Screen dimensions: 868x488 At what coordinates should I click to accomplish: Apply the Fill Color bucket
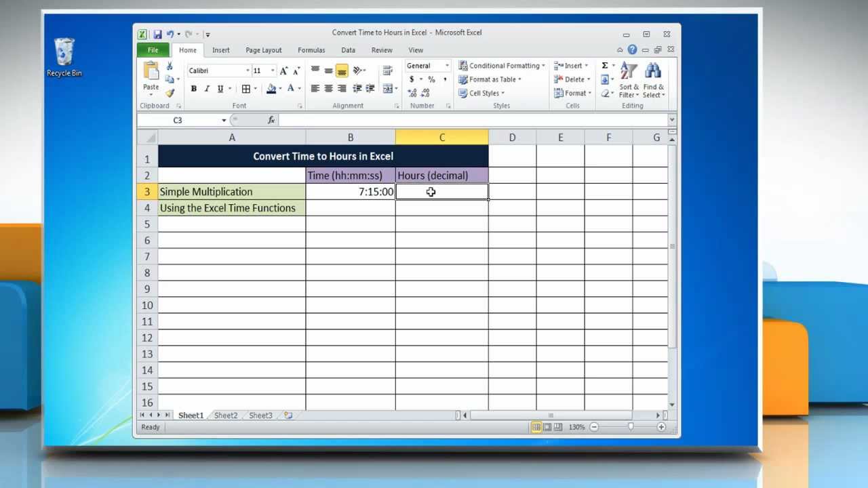click(271, 89)
